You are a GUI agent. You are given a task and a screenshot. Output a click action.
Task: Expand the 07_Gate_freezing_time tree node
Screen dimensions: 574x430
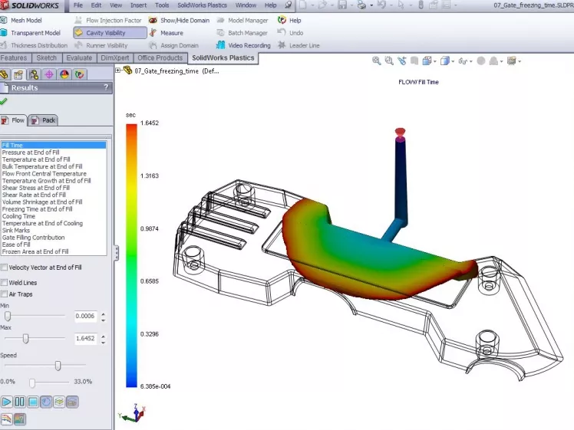[118, 71]
